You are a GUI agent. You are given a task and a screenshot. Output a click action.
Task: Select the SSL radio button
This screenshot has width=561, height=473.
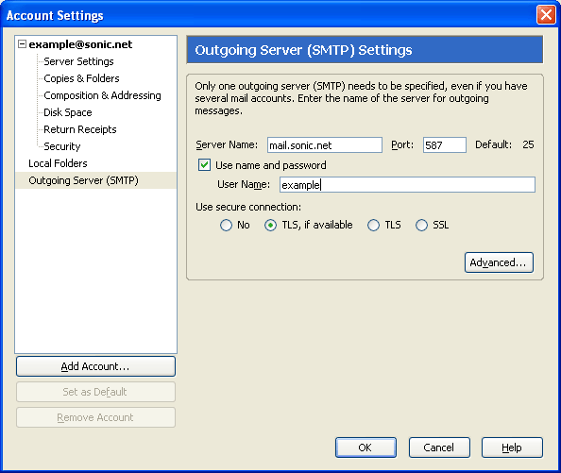point(421,226)
